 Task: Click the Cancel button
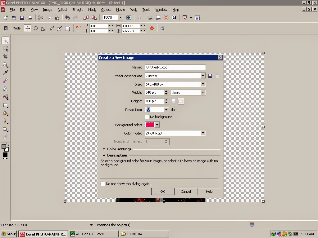186,192
